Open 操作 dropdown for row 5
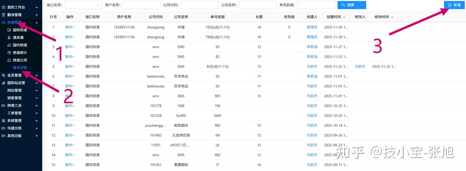 coord(70,66)
